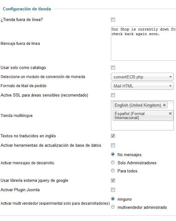Choose 'Para todos.' development messages option

[x=113, y=171]
